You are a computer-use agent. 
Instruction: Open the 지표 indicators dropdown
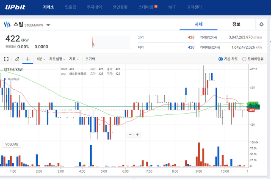coord(74,59)
